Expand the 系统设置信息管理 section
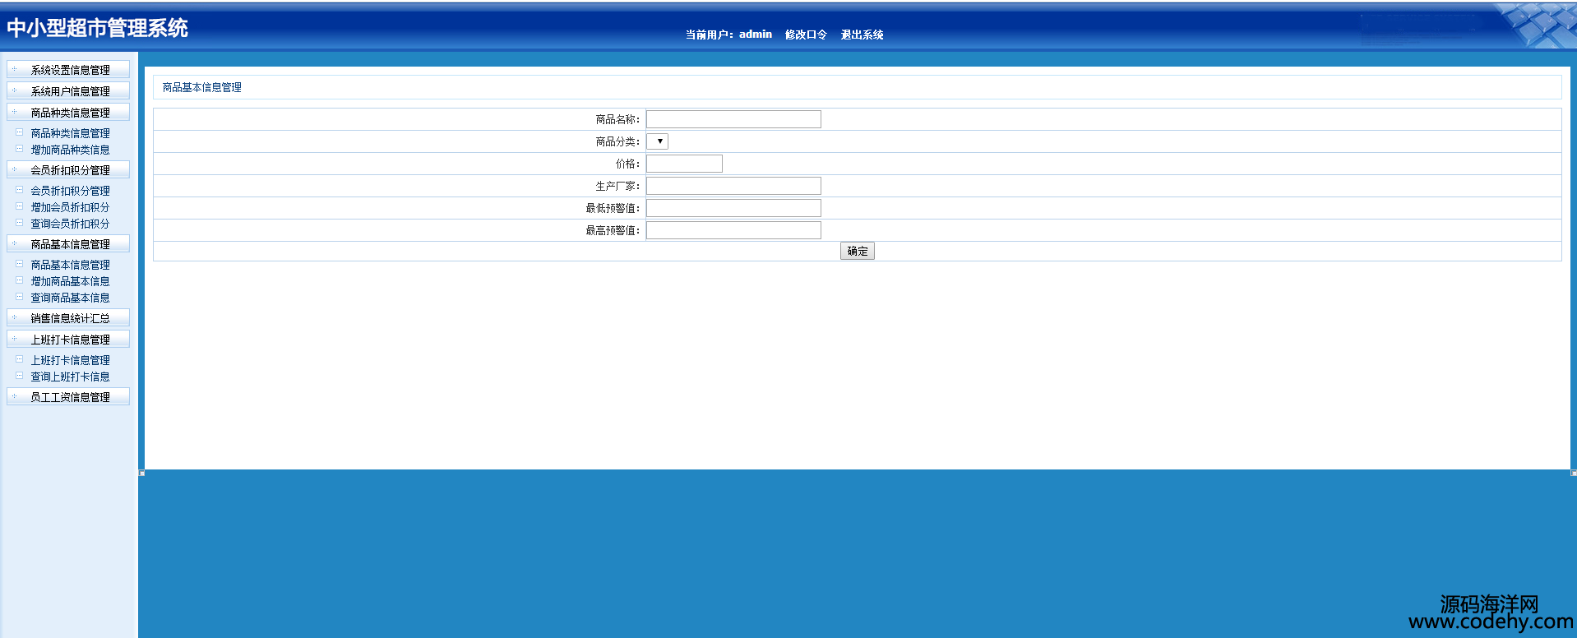Image resolution: width=1577 pixels, height=638 pixels. coord(69,70)
